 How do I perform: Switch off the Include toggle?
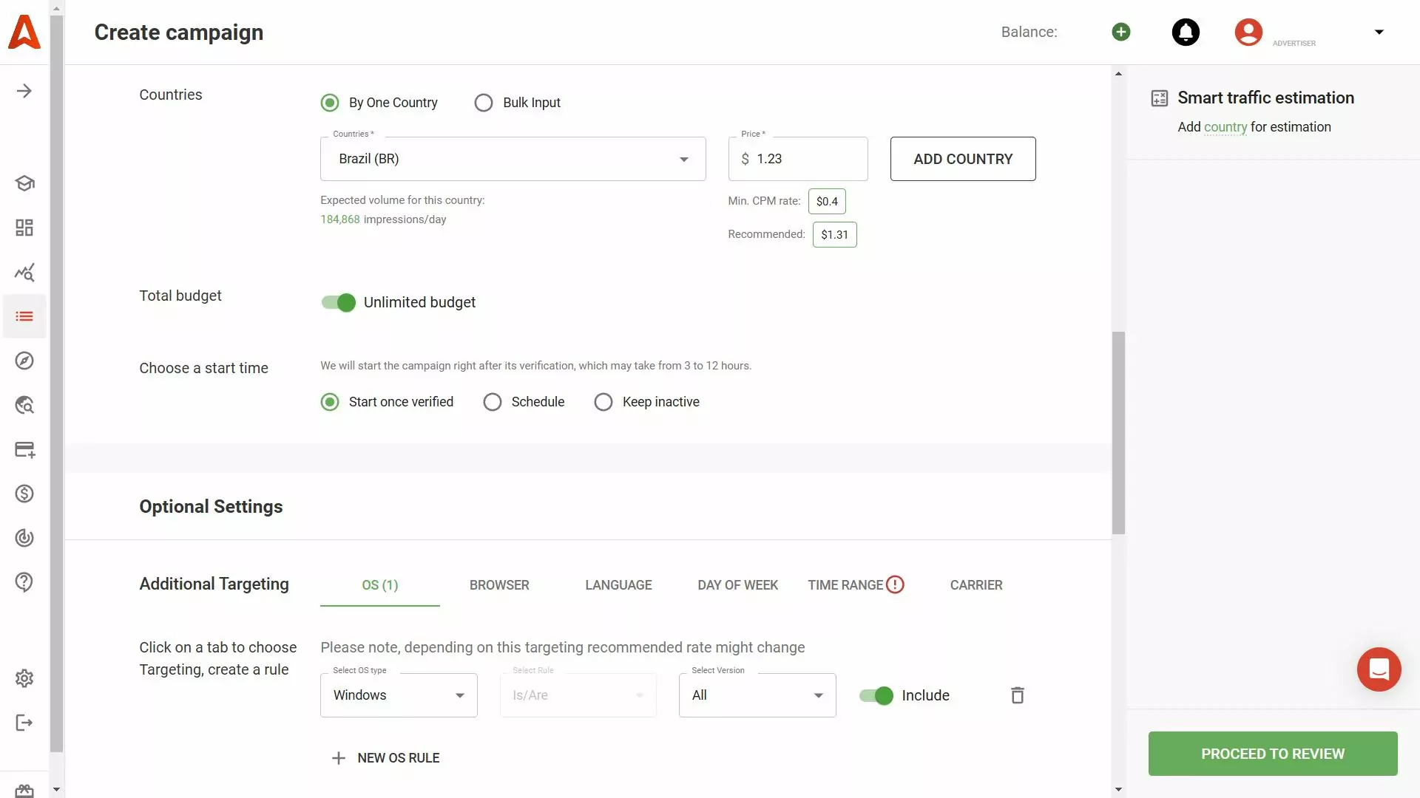pyautogui.click(x=876, y=695)
